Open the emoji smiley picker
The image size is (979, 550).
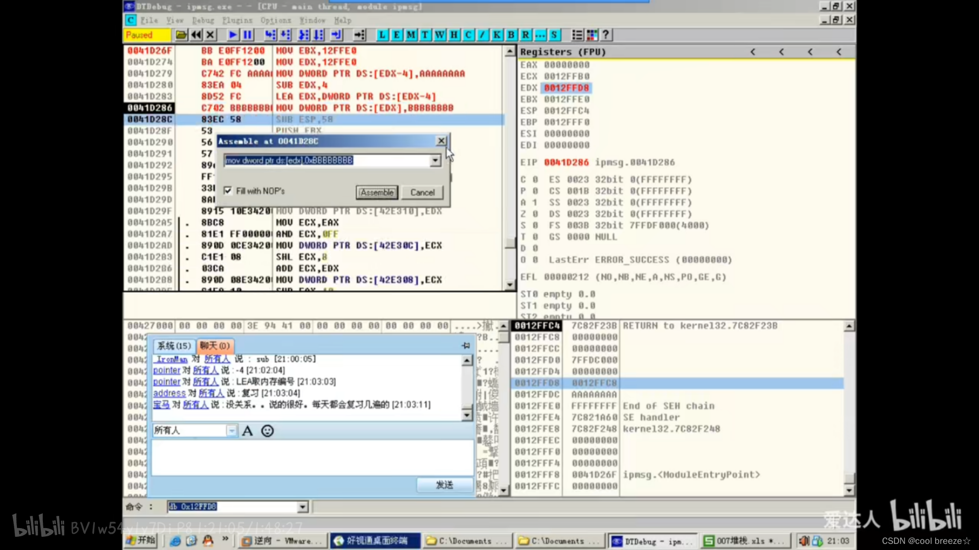point(267,431)
